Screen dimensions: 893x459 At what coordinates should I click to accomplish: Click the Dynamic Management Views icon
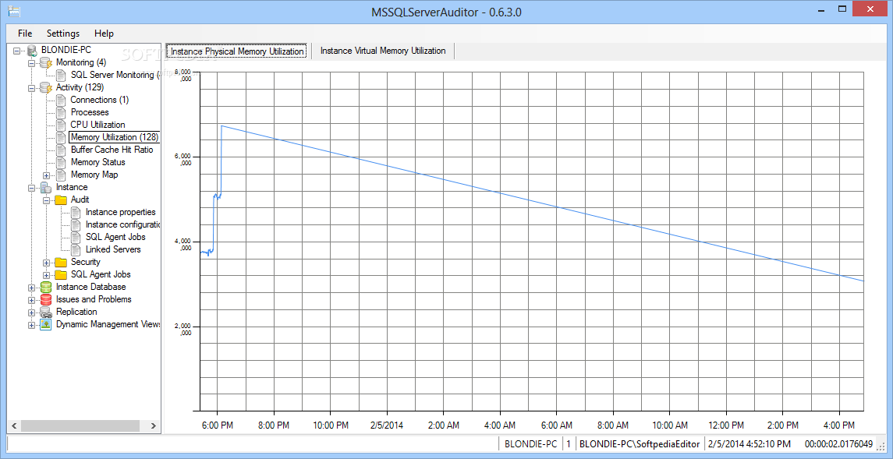pyautogui.click(x=46, y=325)
